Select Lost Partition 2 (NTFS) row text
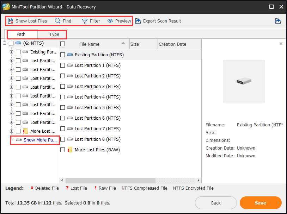 [98, 76]
